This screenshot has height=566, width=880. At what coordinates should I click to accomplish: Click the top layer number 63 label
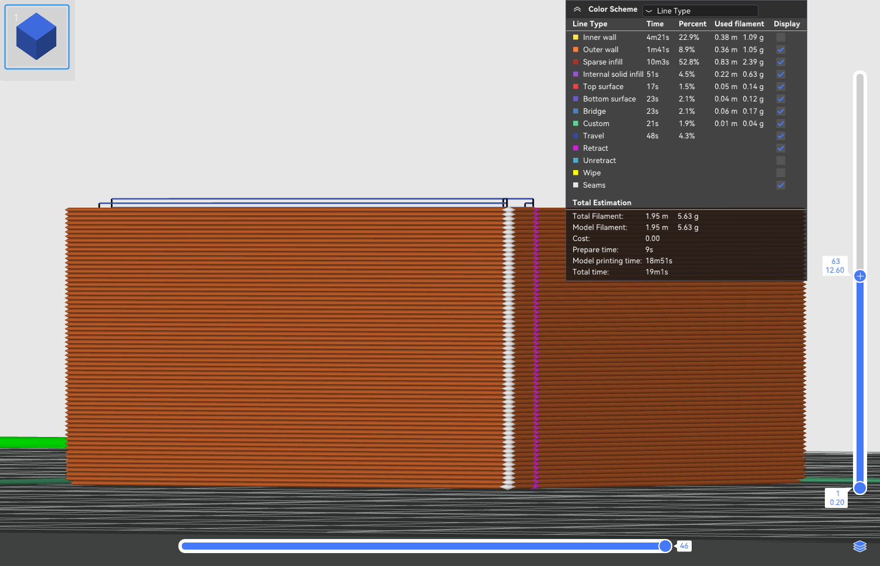coord(835,262)
